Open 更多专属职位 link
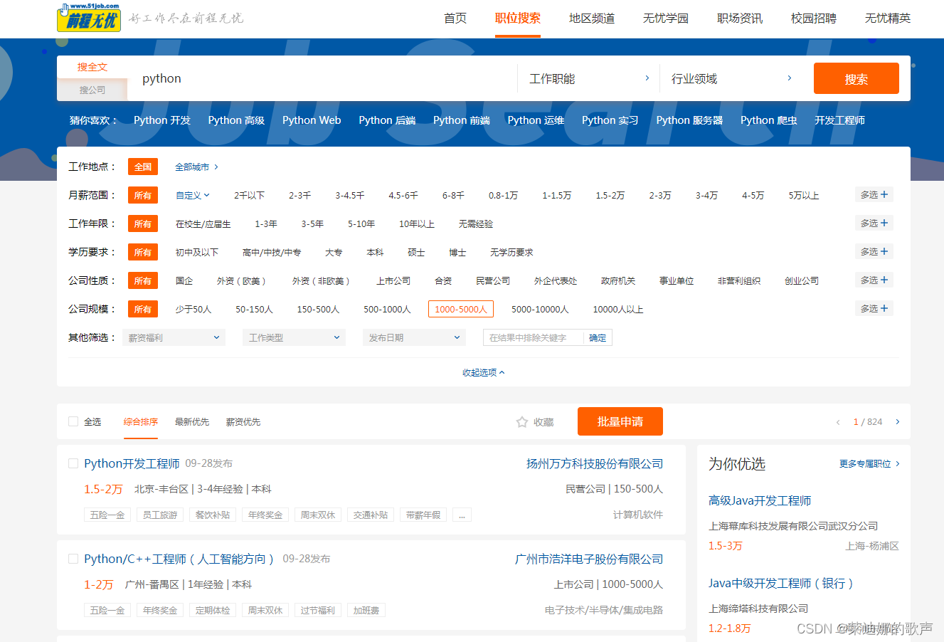This screenshot has width=944, height=642. point(869,463)
